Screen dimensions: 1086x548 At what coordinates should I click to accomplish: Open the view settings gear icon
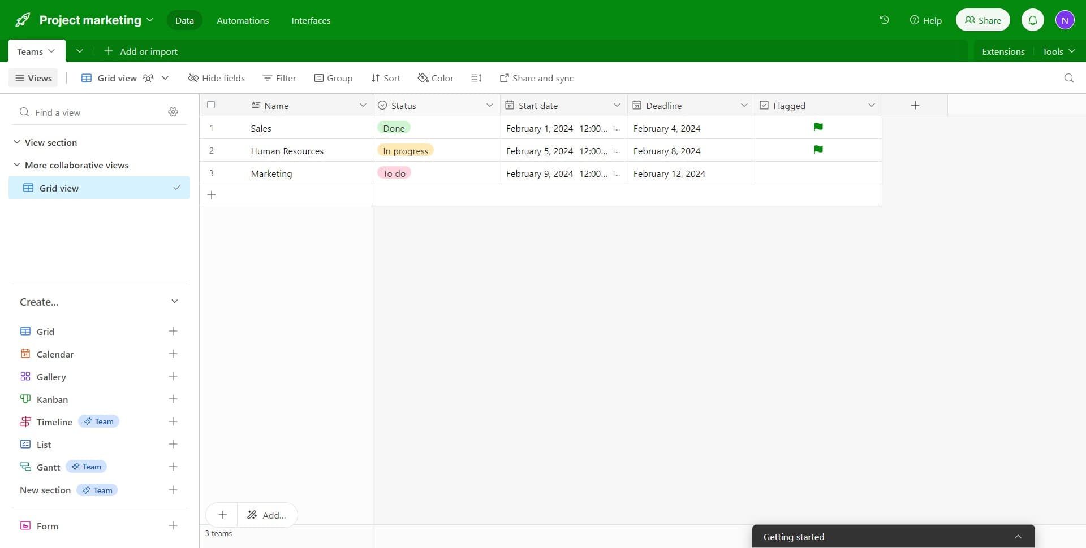pyautogui.click(x=173, y=112)
